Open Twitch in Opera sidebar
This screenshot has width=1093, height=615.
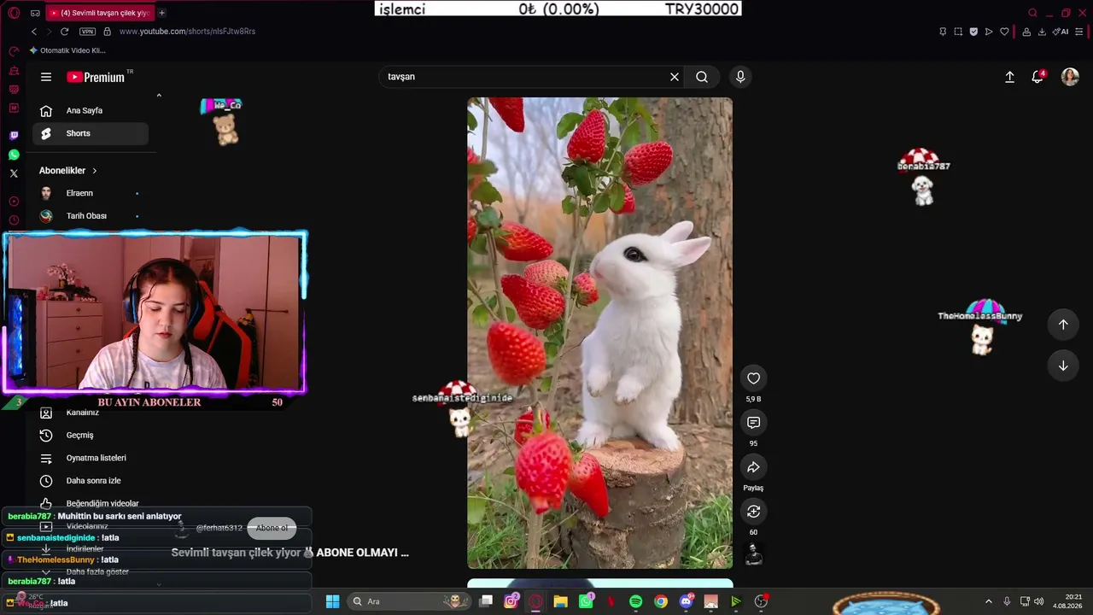[x=14, y=135]
